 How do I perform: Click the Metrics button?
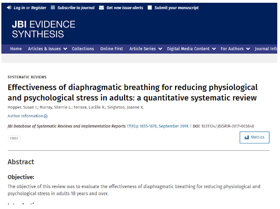coord(254,137)
